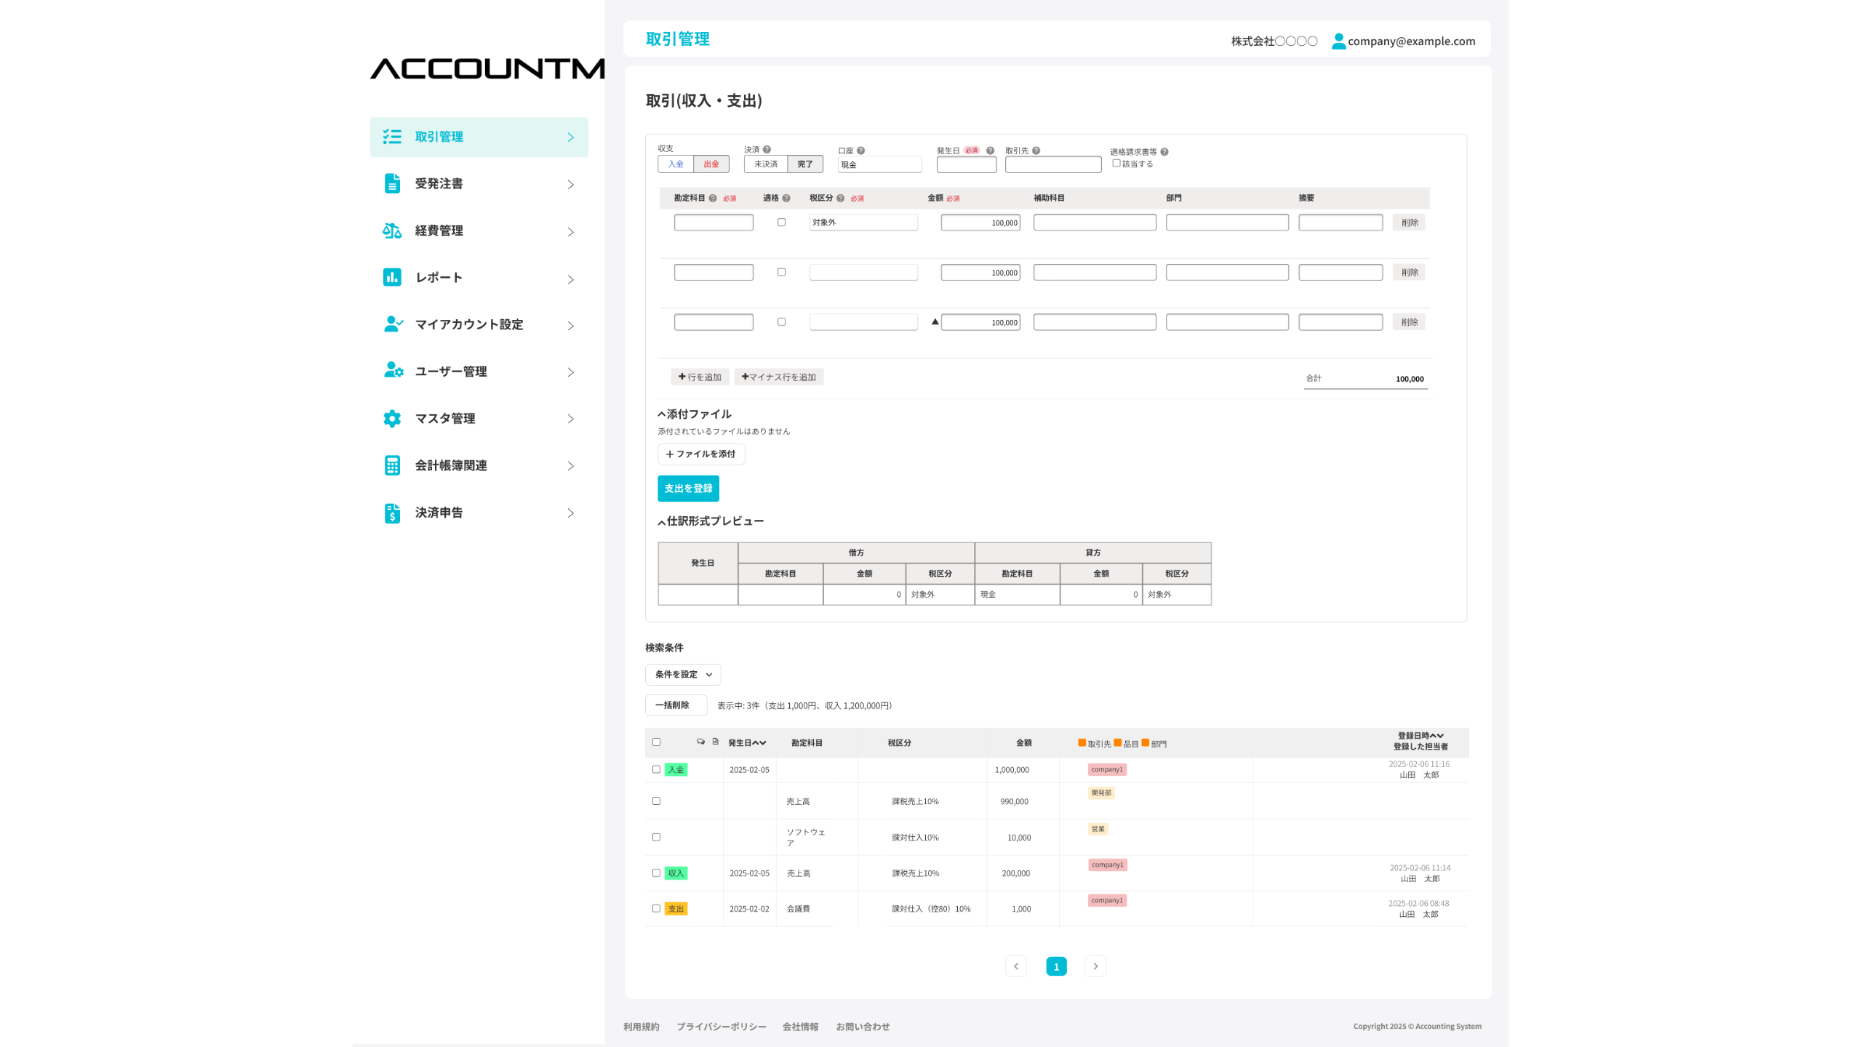Image resolution: width=1862 pixels, height=1047 pixels.
Task: Select the 出金 toggle option
Action: point(711,164)
